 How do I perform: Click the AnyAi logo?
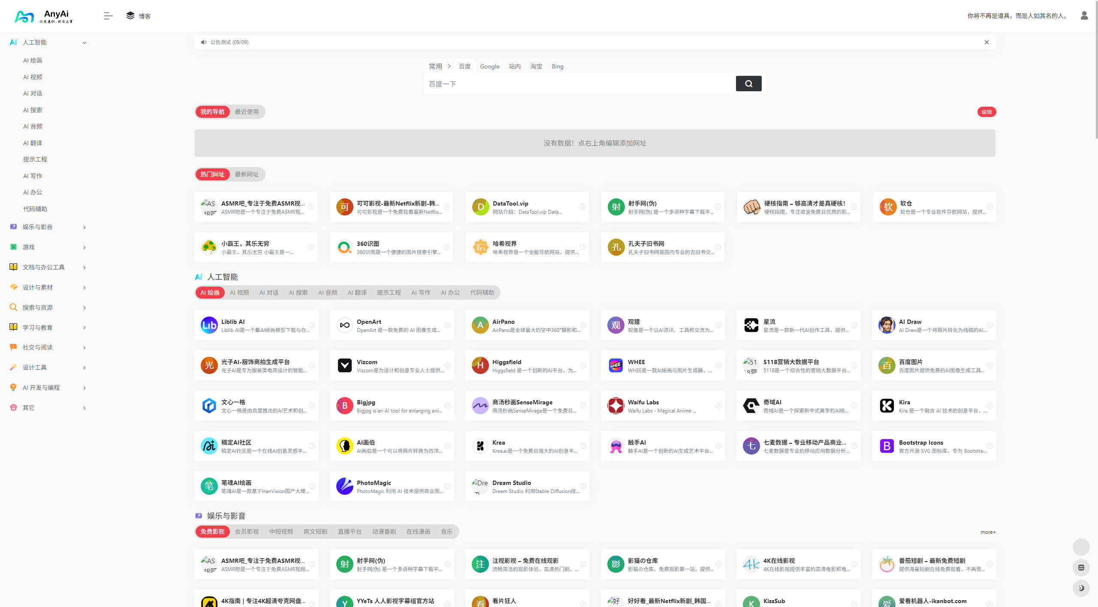pyautogui.click(x=43, y=16)
